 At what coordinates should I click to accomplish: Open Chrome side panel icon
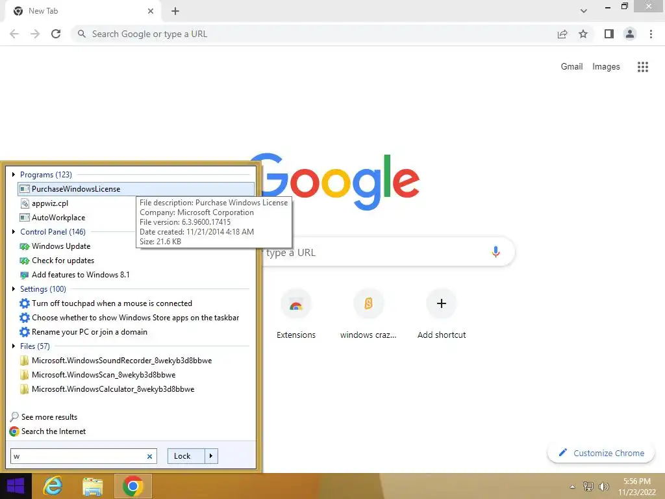609,34
